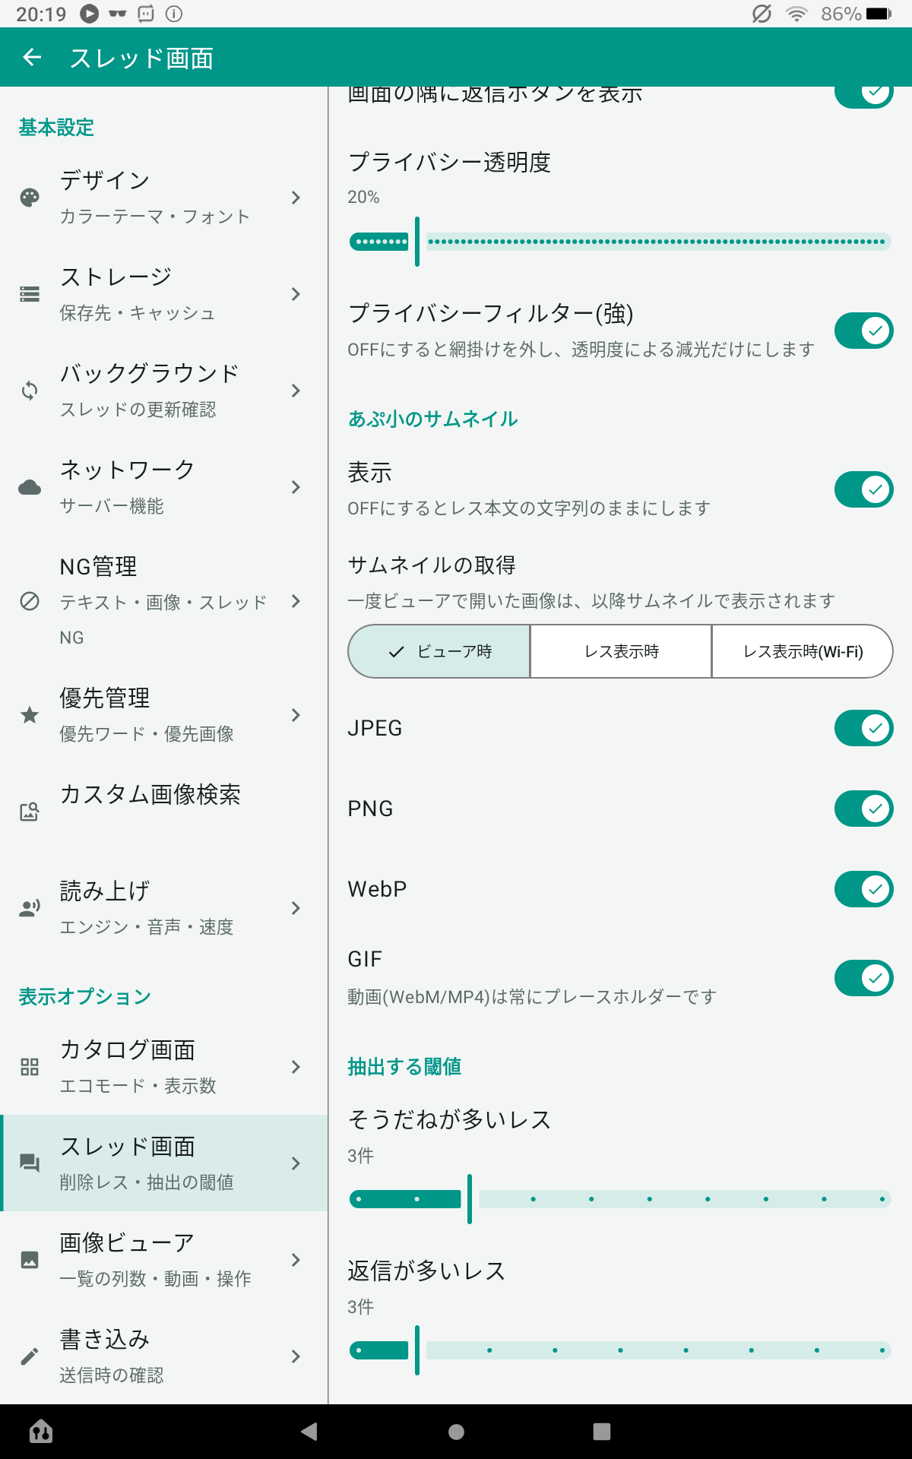
Task: Expand the 画像ビューア chevron arrow
Action: click(x=296, y=1260)
